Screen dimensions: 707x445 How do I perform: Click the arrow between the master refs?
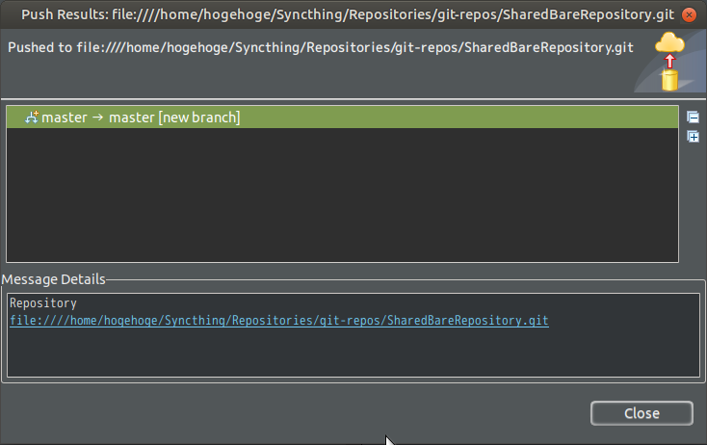click(97, 118)
